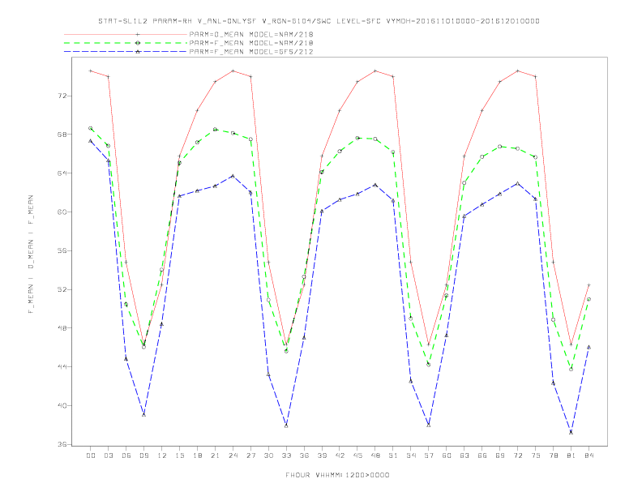Click the chart title starting STAT=SL1L2
This screenshot has height=496, width=642.
click(319, 21)
